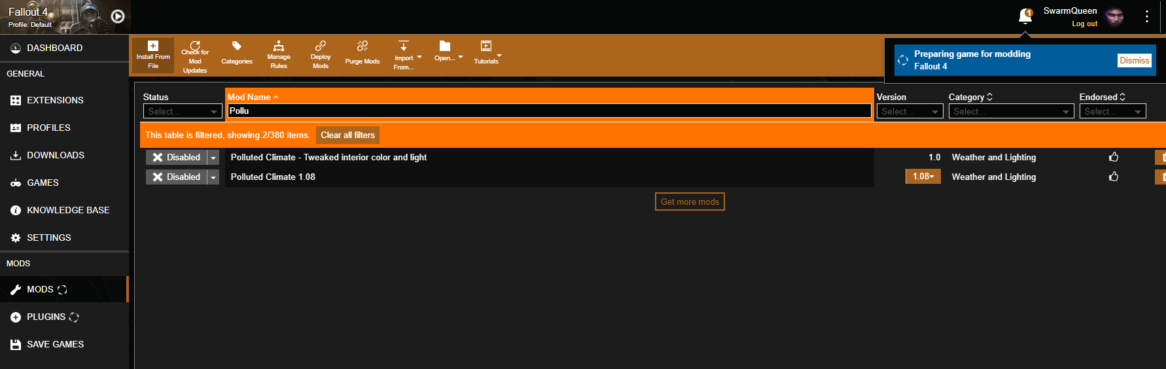Open the Endorsed filter dropdown
Image resolution: width=1166 pixels, height=369 pixels.
coord(1112,111)
